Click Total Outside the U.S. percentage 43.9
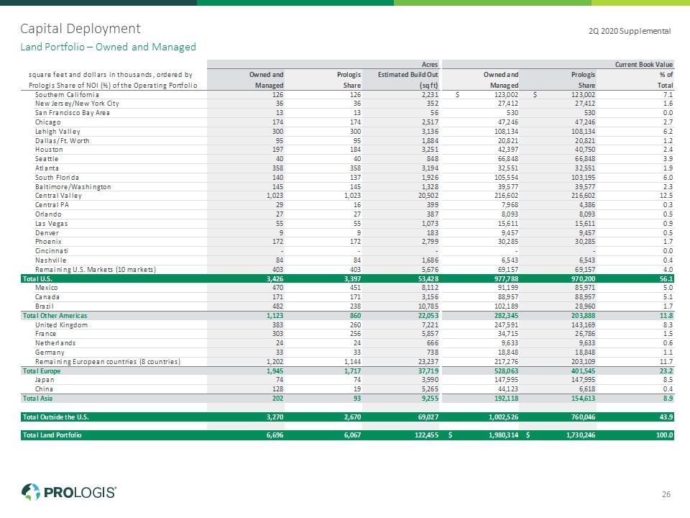The height and width of the screenshot is (518, 690). click(666, 417)
